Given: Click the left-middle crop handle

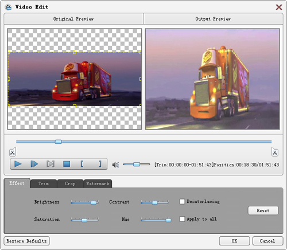Looking at the screenshot, I should pyautogui.click(x=9, y=79).
